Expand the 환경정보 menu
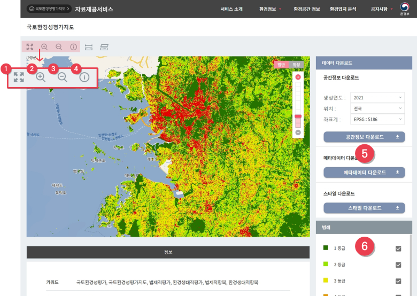The width and height of the screenshot is (417, 296). tap(270, 9)
